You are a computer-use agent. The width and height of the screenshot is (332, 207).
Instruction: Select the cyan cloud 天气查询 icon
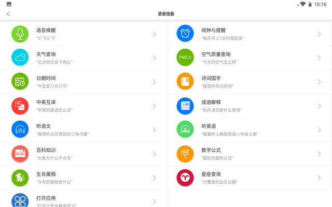tap(20, 57)
